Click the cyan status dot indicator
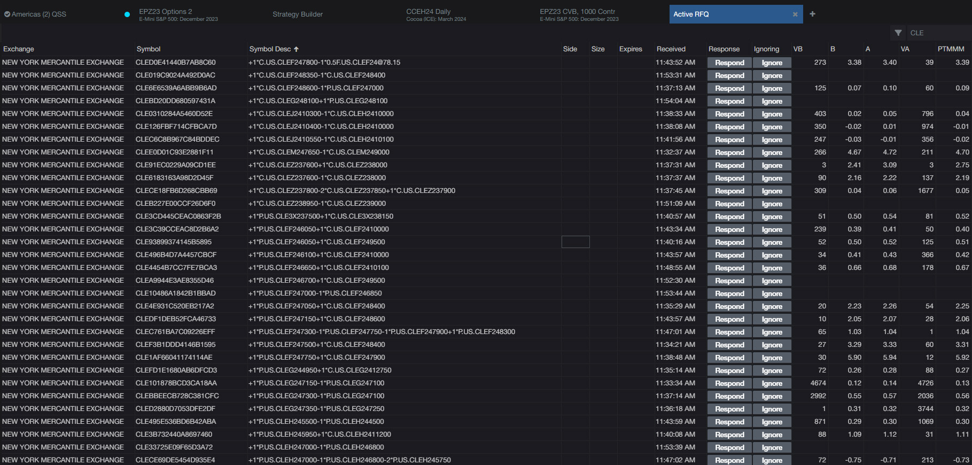 (127, 14)
